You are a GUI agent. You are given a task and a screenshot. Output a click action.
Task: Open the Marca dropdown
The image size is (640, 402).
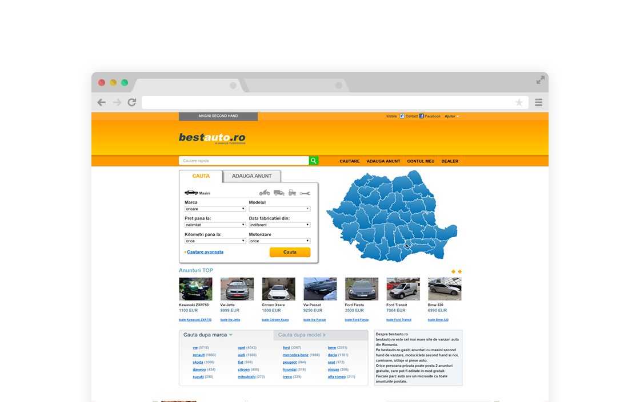pos(215,209)
